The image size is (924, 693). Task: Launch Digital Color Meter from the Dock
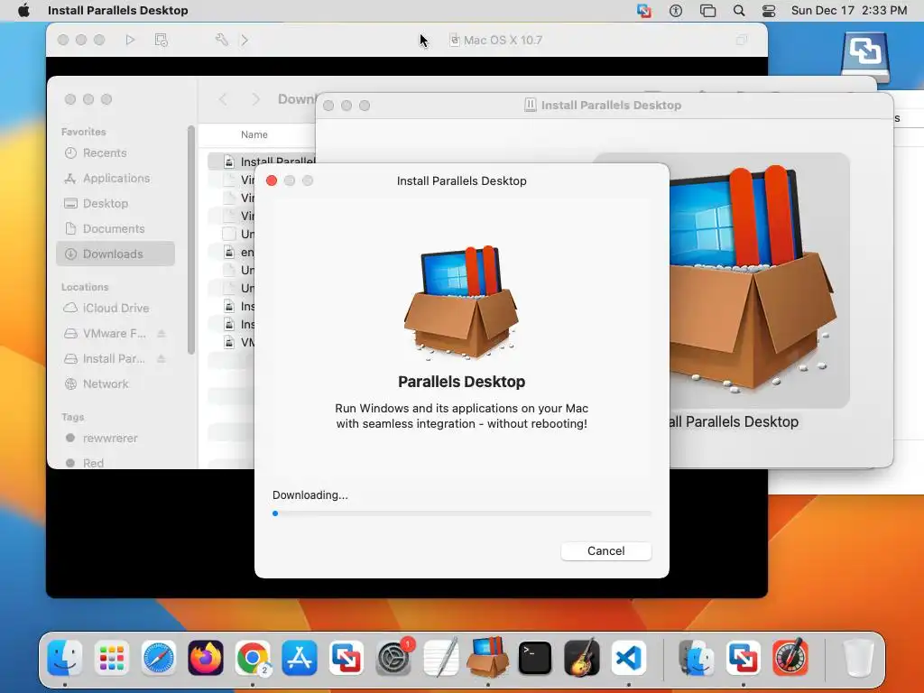point(790,657)
